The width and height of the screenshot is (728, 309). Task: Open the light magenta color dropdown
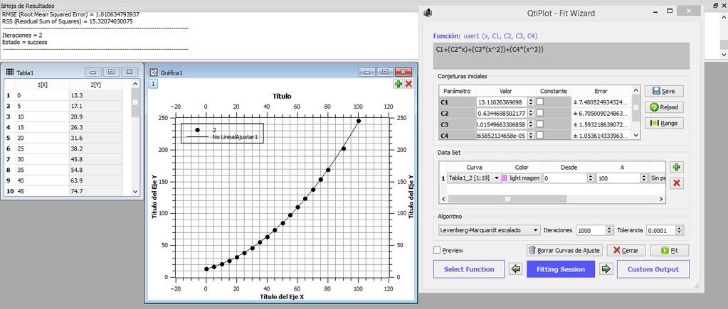[522, 178]
